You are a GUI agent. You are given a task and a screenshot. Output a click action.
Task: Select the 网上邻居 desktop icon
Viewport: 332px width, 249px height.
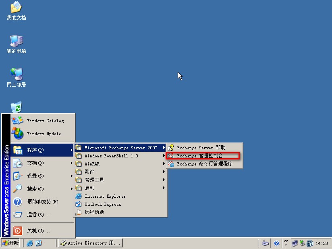tap(16, 77)
